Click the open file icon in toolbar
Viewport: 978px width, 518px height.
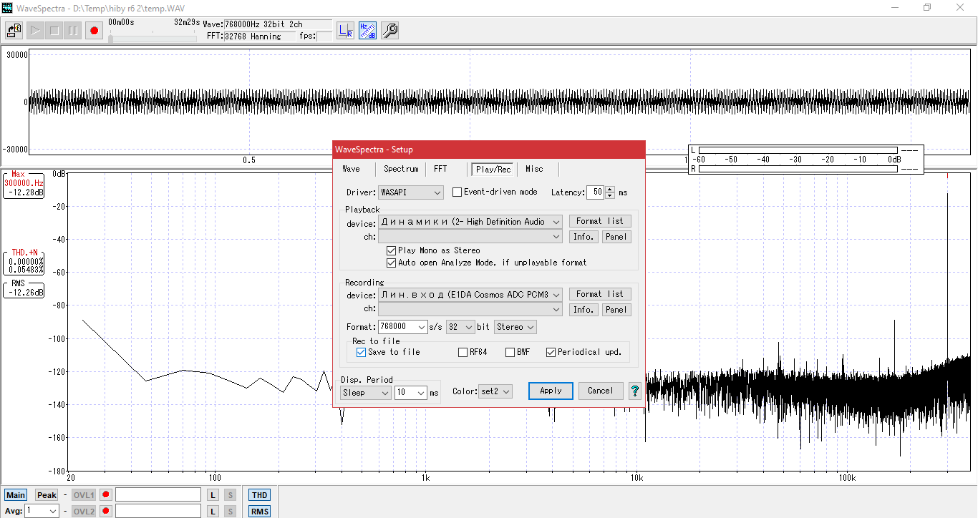14,30
